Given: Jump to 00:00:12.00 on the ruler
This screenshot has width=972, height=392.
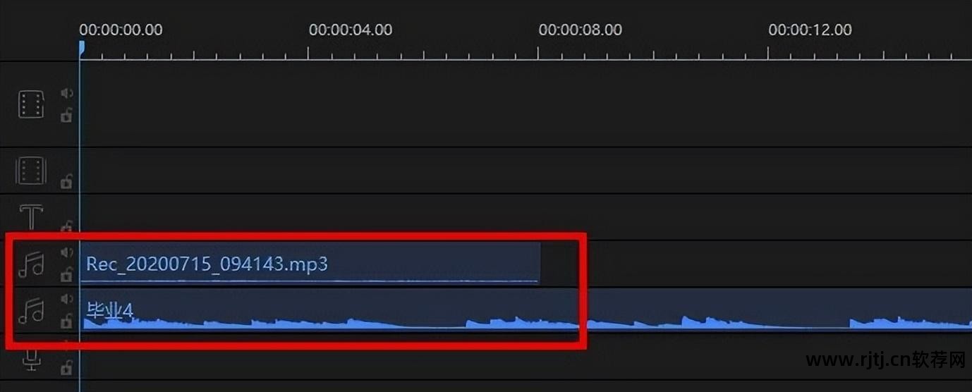Looking at the screenshot, I should [x=810, y=30].
